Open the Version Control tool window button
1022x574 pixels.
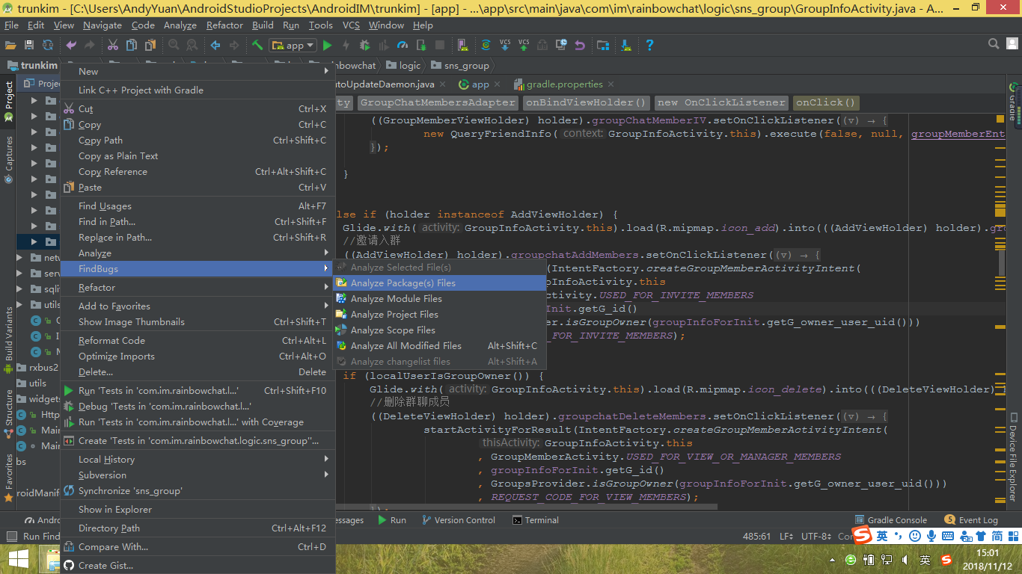(x=458, y=520)
